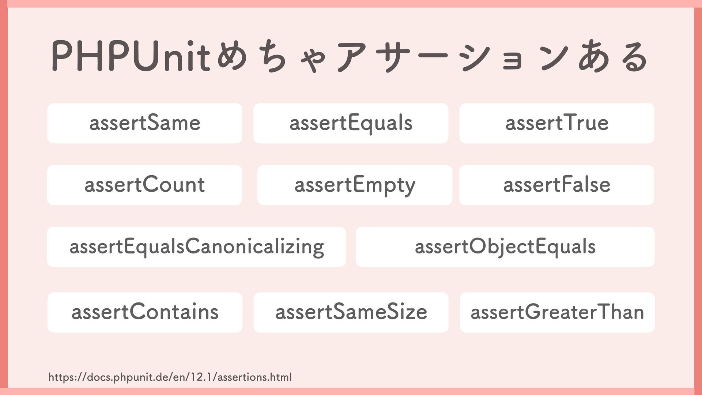Click the assertEqualsCanonicalizing box
Screen dimensions: 702x395
pyautogui.click(x=196, y=247)
